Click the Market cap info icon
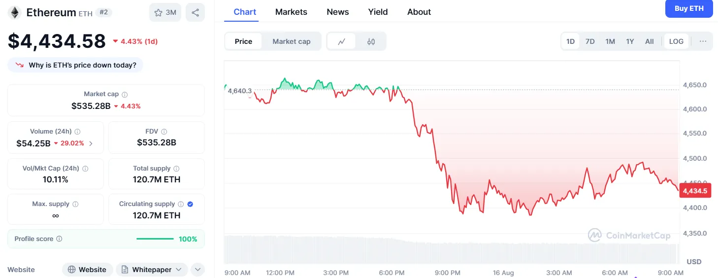The width and height of the screenshot is (718, 278). (x=125, y=94)
